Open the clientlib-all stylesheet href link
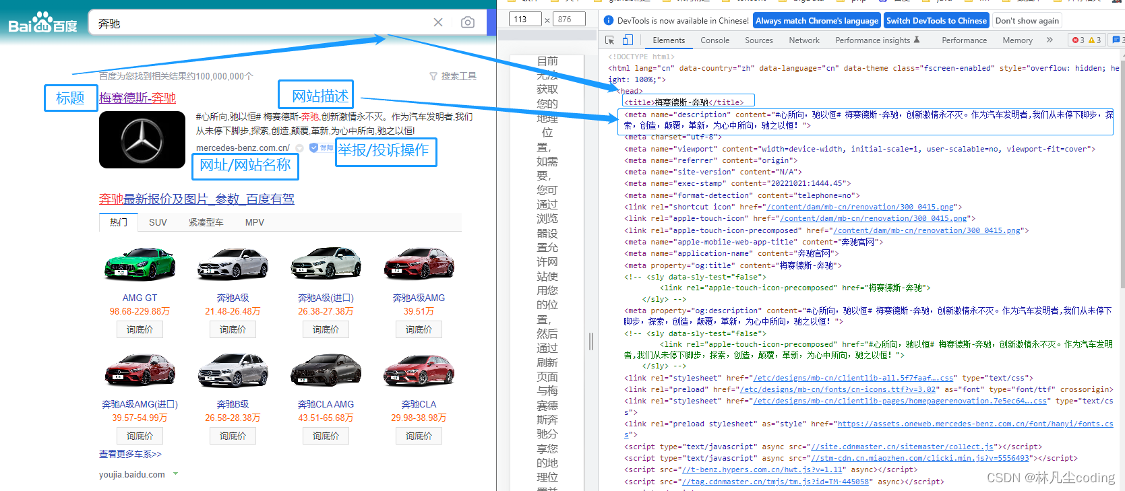Screen dimensions: 1125x491 click(853, 379)
